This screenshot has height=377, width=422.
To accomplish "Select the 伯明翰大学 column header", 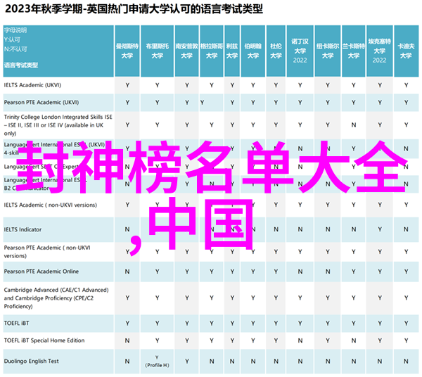I will pos(253,51).
